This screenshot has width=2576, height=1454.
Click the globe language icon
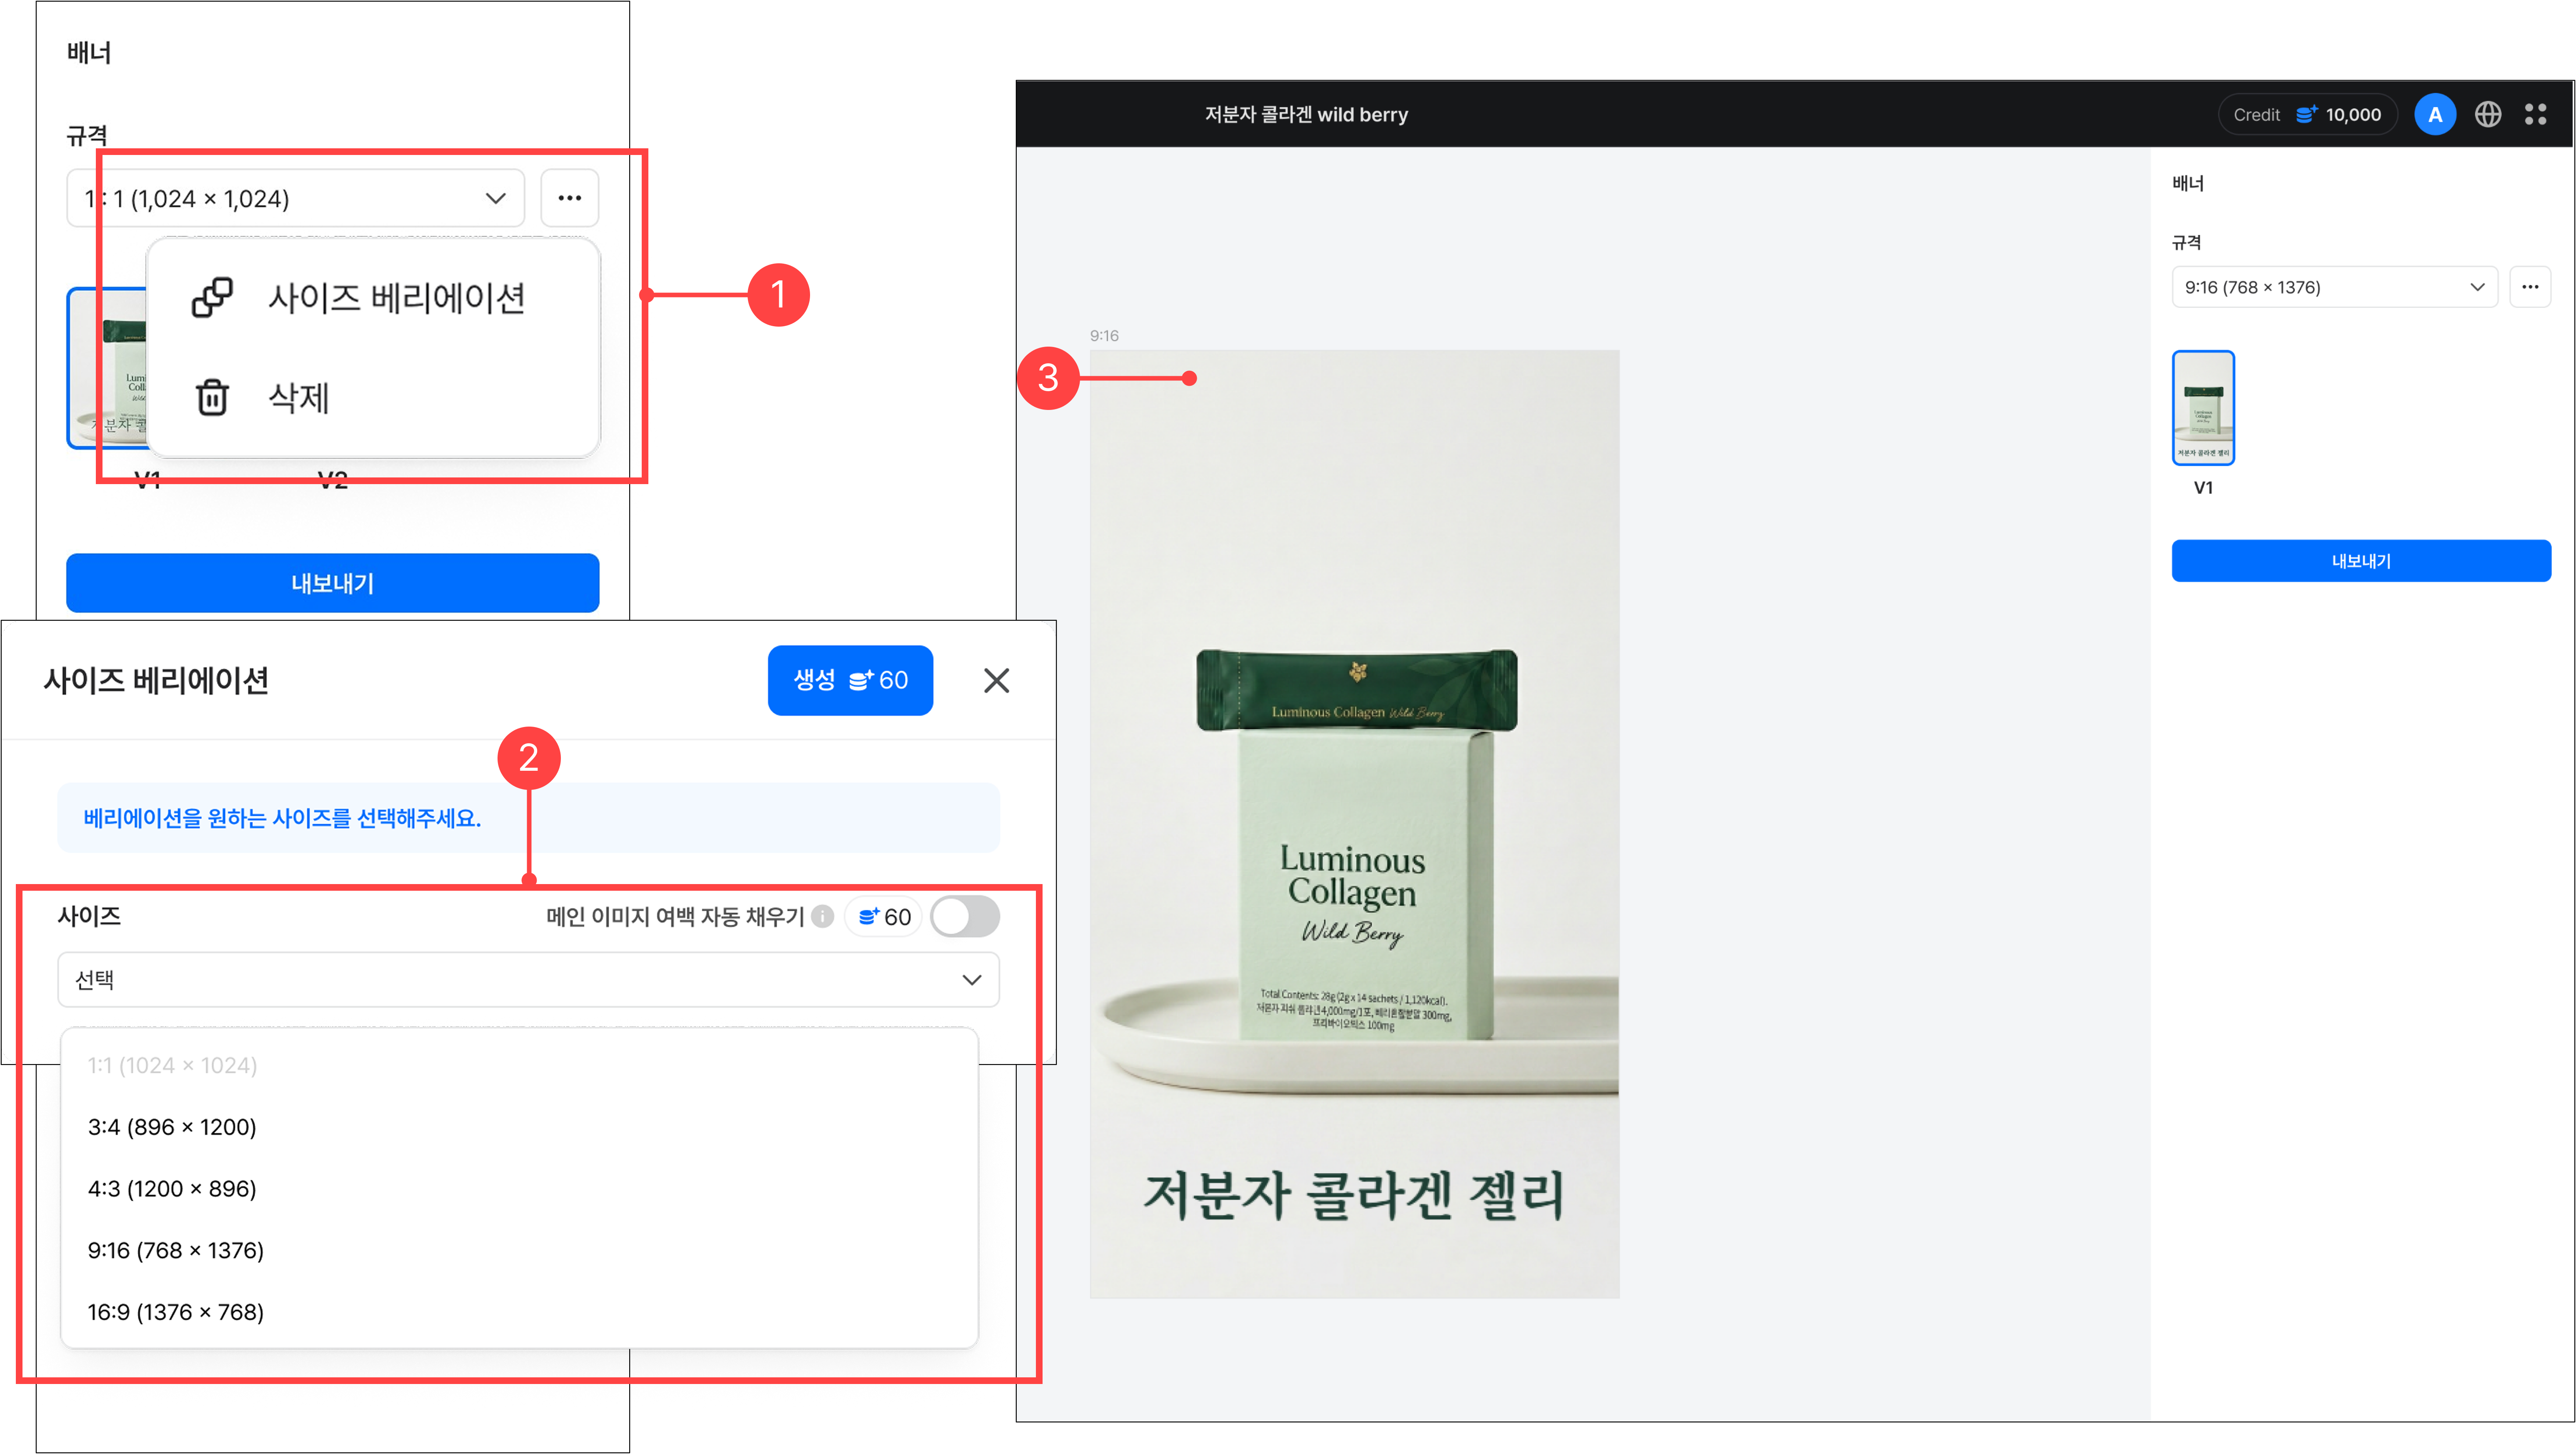tap(2488, 115)
